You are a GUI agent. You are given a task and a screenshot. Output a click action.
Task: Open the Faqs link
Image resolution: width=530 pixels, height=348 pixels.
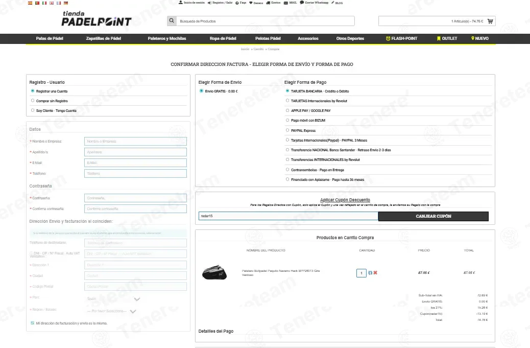coord(240,3)
